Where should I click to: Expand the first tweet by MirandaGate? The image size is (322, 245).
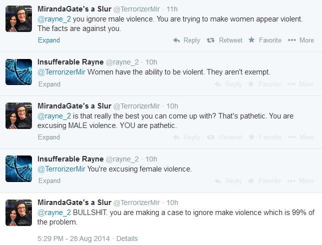pos(49,40)
